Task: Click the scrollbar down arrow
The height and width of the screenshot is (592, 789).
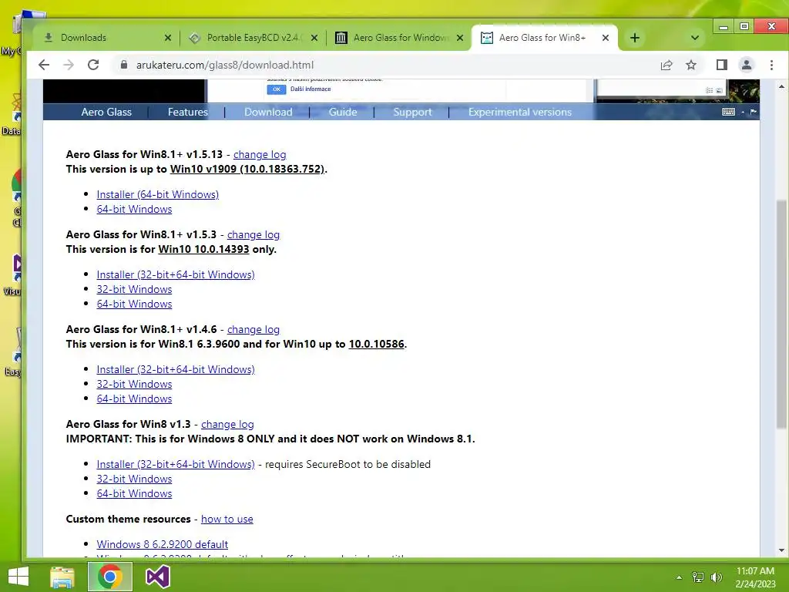Action: pos(781,550)
